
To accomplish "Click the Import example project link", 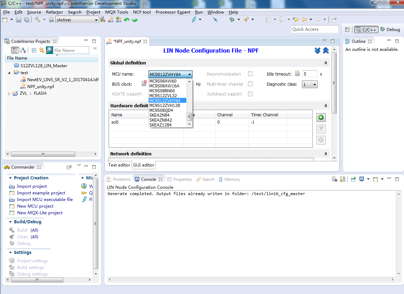I will pos(41,193).
